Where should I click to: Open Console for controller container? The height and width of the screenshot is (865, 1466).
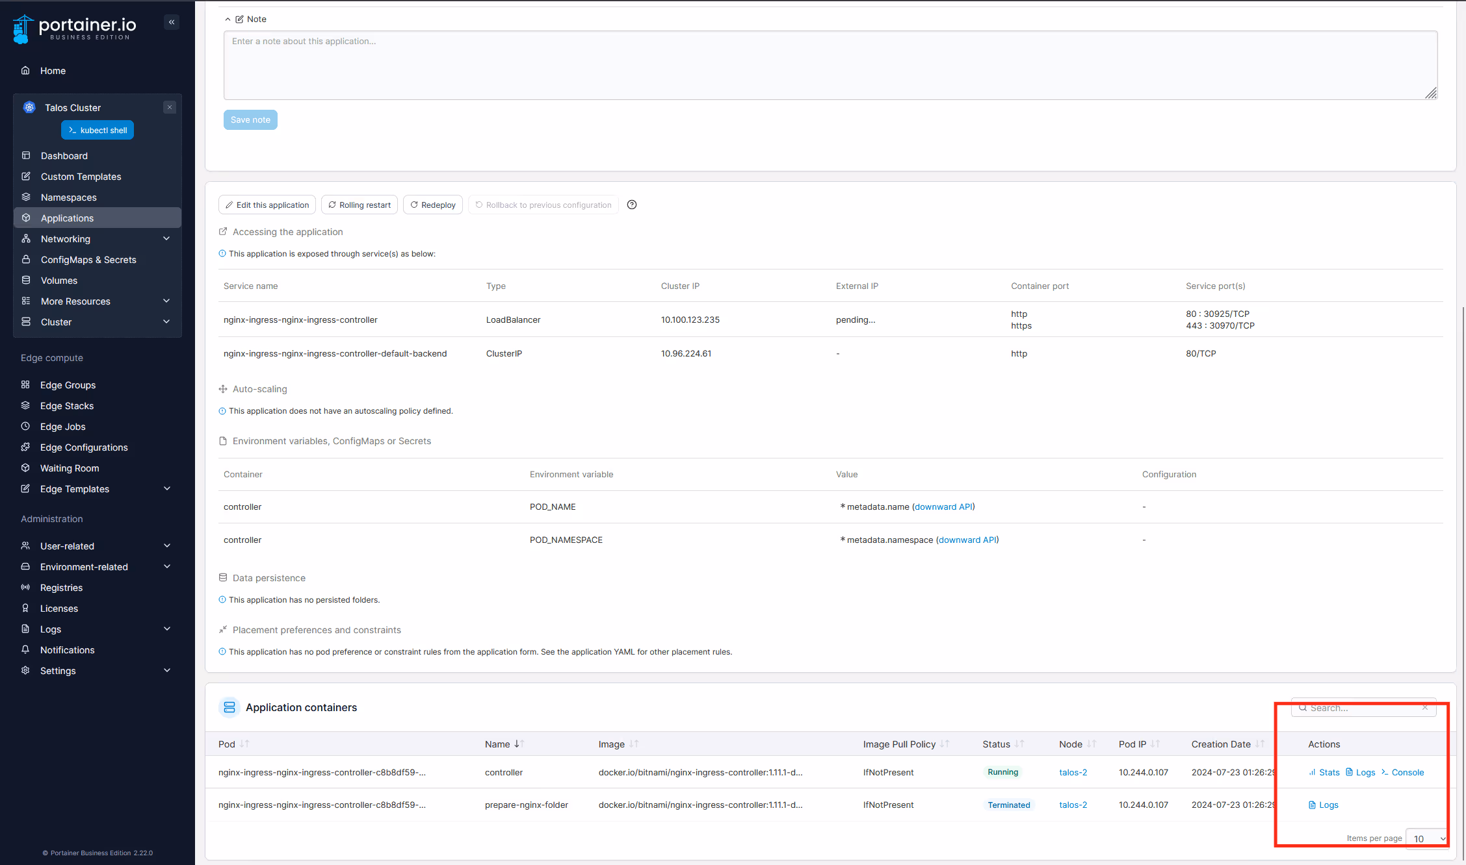[1403, 773]
